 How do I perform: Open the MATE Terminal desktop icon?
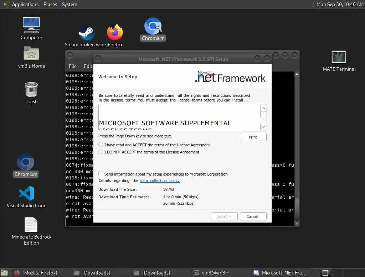coord(339,61)
